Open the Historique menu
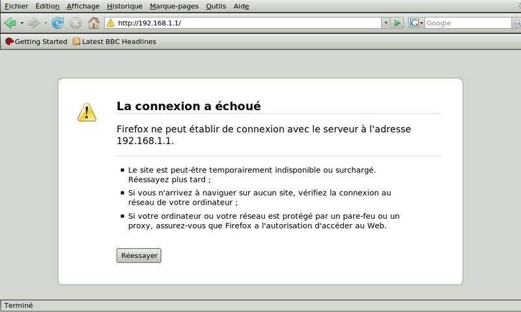 [124, 6]
